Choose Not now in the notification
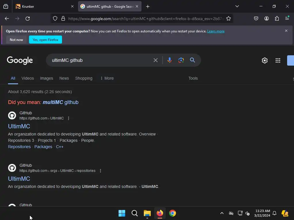 (x=16, y=40)
